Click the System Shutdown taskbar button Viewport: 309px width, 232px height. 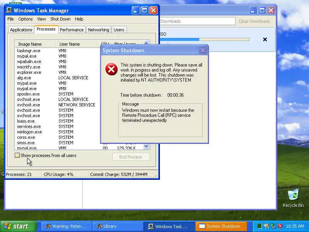[x=221, y=226]
